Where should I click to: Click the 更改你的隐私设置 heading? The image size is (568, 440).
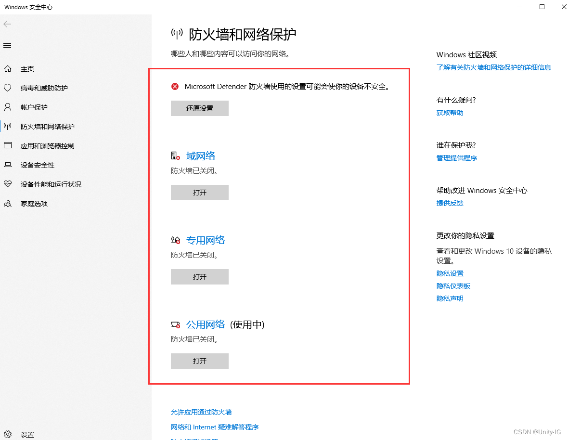(465, 236)
